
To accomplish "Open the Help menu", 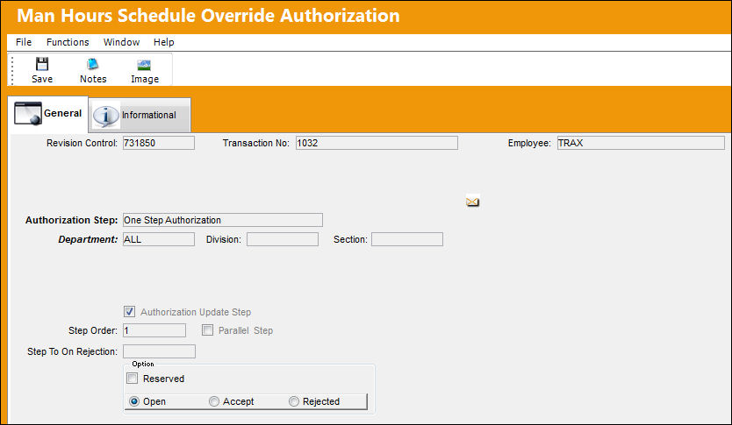I will [x=164, y=42].
